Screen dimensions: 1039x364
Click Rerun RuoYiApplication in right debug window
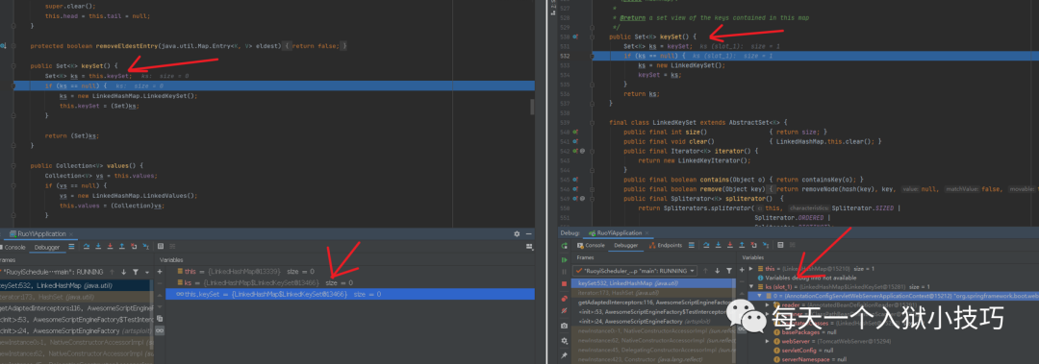(565, 246)
